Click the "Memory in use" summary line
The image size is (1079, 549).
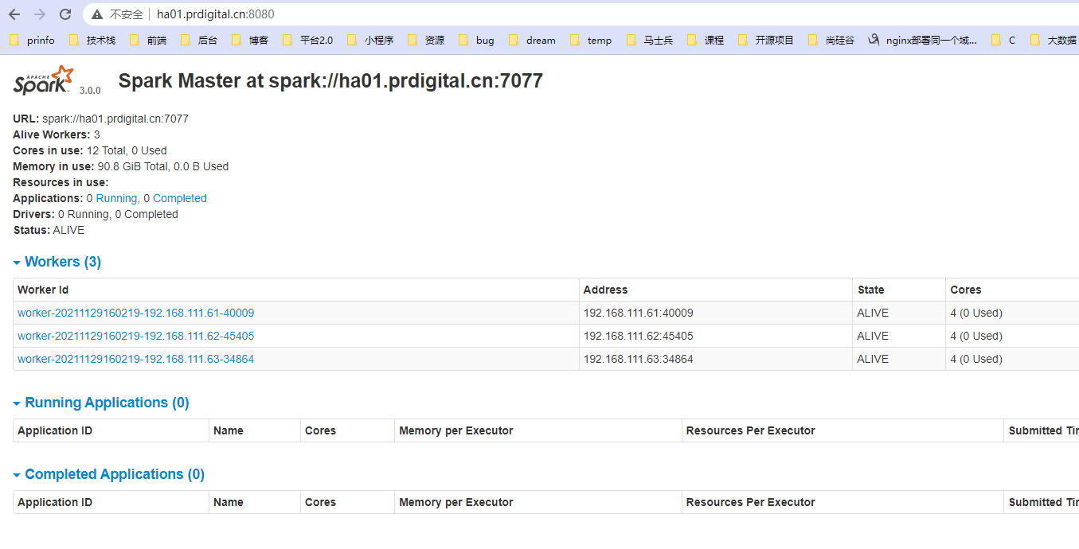[121, 166]
